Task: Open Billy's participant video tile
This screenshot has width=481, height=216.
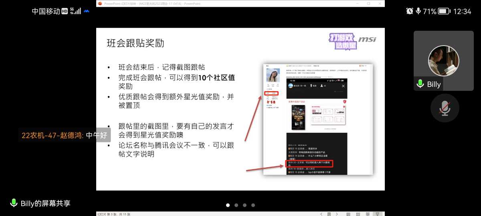Action: (x=444, y=61)
